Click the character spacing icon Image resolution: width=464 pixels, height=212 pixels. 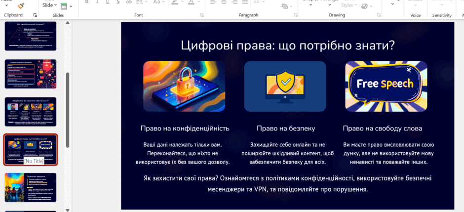pyautogui.click(x=139, y=2)
